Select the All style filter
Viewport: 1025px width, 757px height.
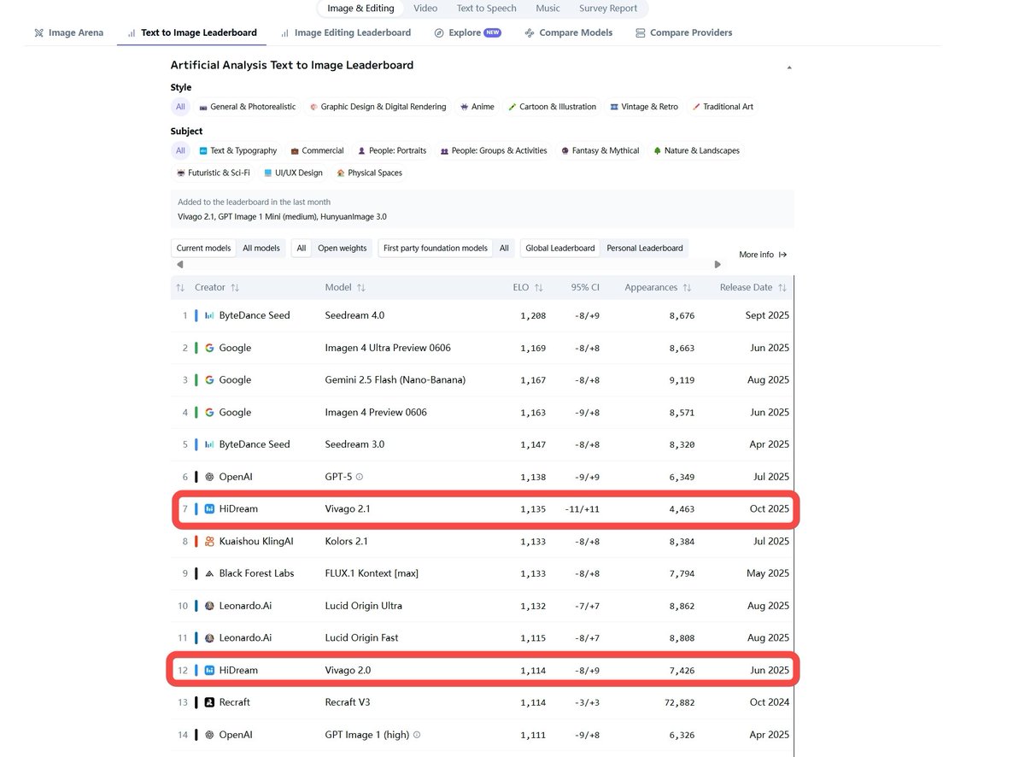click(x=180, y=107)
